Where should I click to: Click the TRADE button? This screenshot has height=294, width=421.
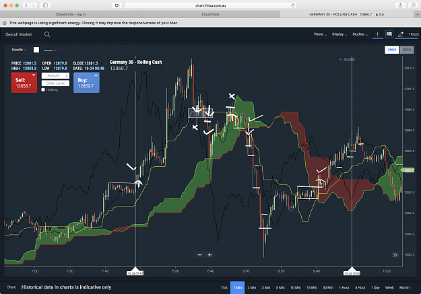tap(414, 34)
